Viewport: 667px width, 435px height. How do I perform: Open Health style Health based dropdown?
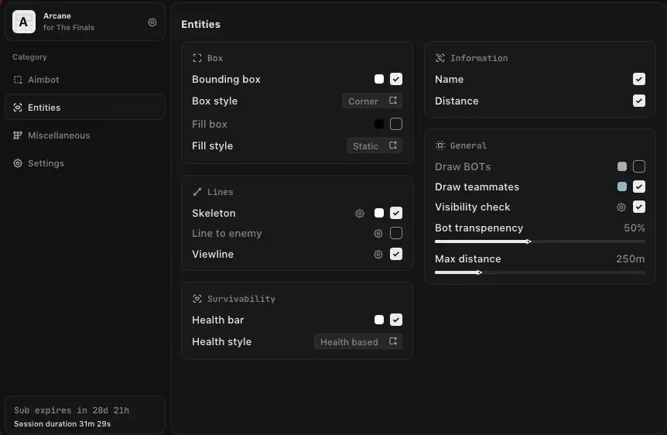click(358, 342)
